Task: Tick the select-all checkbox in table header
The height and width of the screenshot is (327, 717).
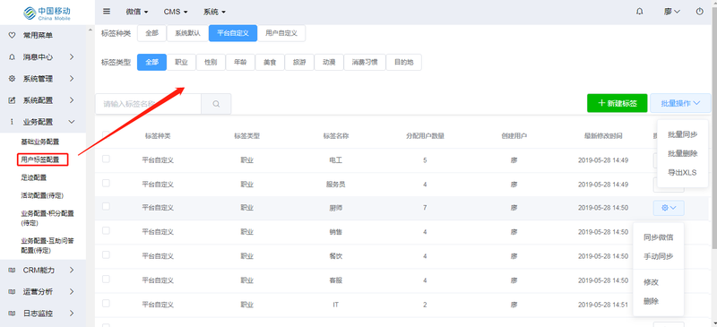Action: [x=106, y=134]
